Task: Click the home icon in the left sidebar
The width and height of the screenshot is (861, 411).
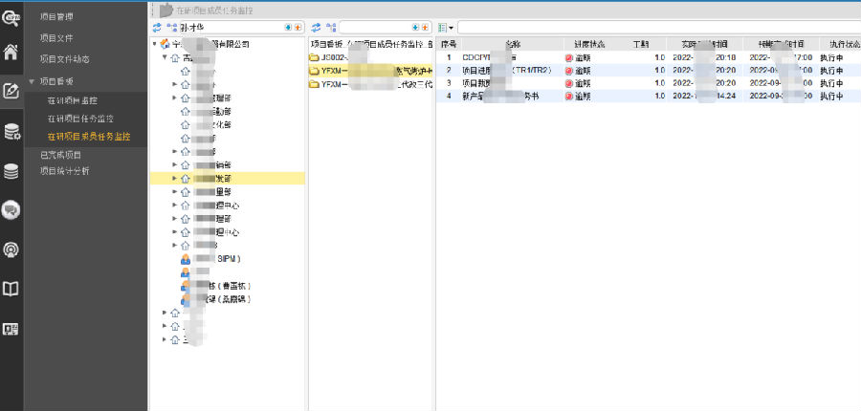Action: pyautogui.click(x=11, y=53)
